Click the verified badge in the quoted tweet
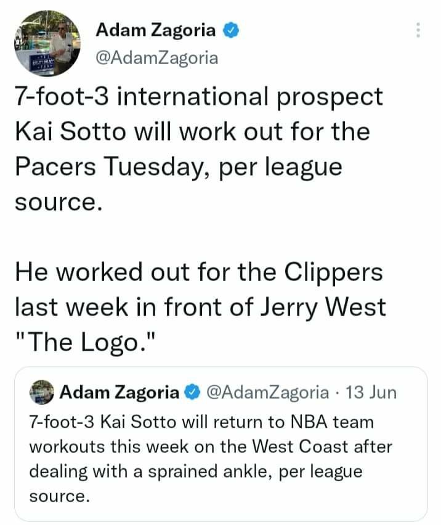441x525 pixels. pyautogui.click(x=193, y=393)
